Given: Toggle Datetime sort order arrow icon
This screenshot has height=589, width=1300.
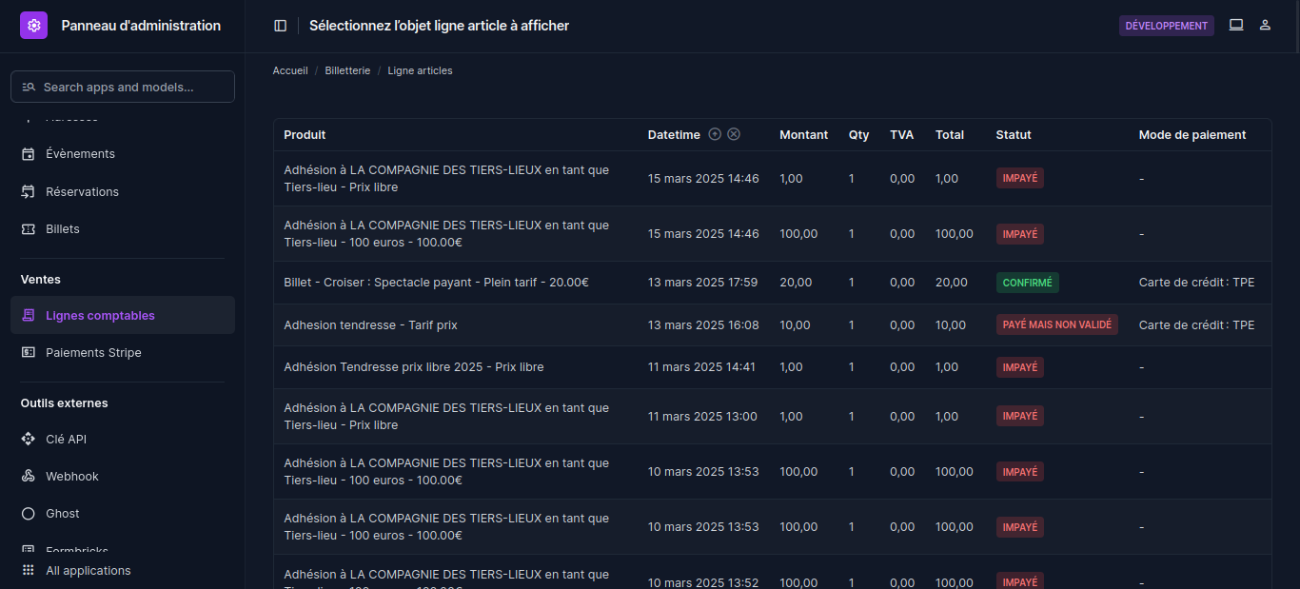Looking at the screenshot, I should 716,134.
